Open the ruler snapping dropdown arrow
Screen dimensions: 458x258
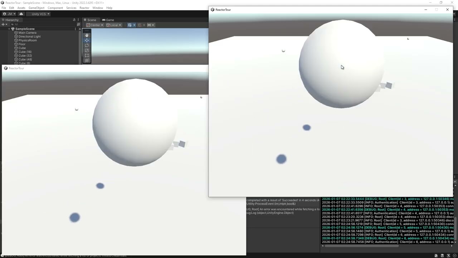153,25
